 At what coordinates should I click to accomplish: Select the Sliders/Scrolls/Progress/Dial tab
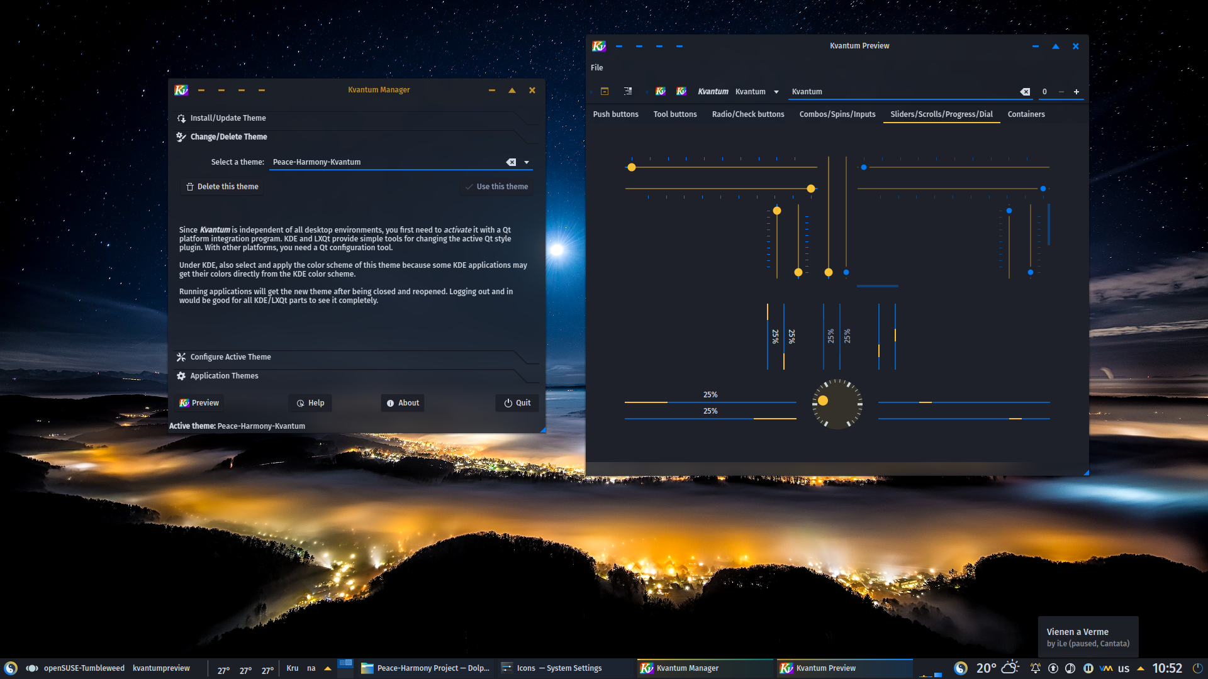click(x=942, y=114)
